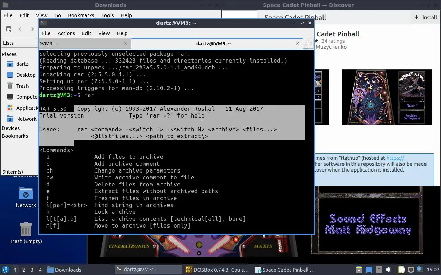Open Edit menu in Downloads window
The image size is (441, 275).
pyautogui.click(x=24, y=15)
